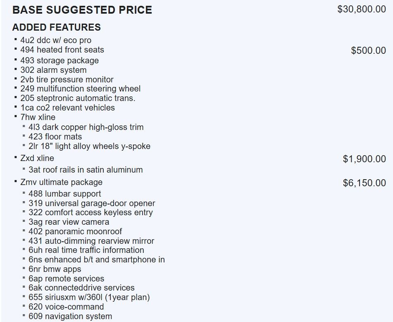Select the 4u2 ddc w/ eco pro item
This screenshot has height=322, width=393.
56,40
